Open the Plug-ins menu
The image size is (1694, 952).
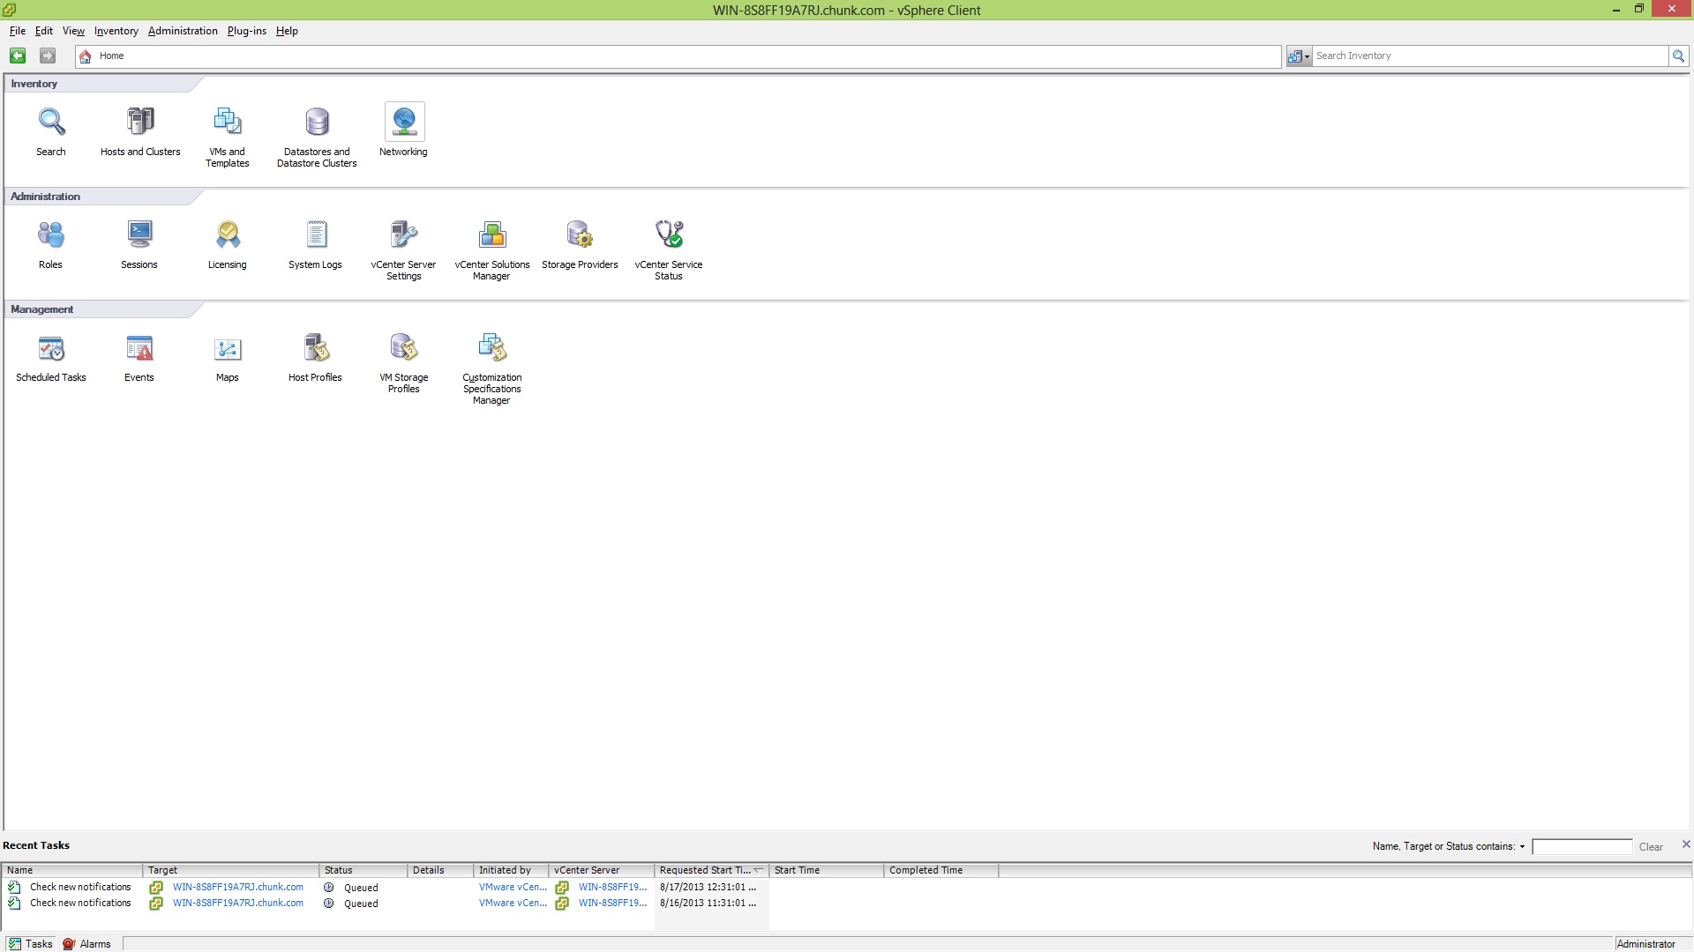click(x=246, y=31)
